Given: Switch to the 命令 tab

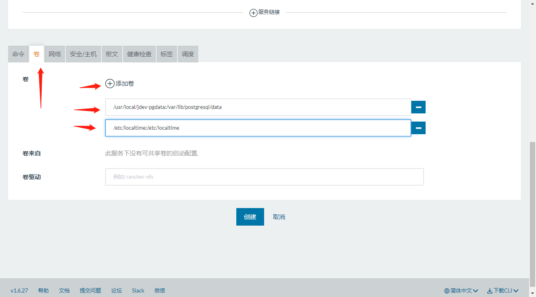Looking at the screenshot, I should pos(18,54).
